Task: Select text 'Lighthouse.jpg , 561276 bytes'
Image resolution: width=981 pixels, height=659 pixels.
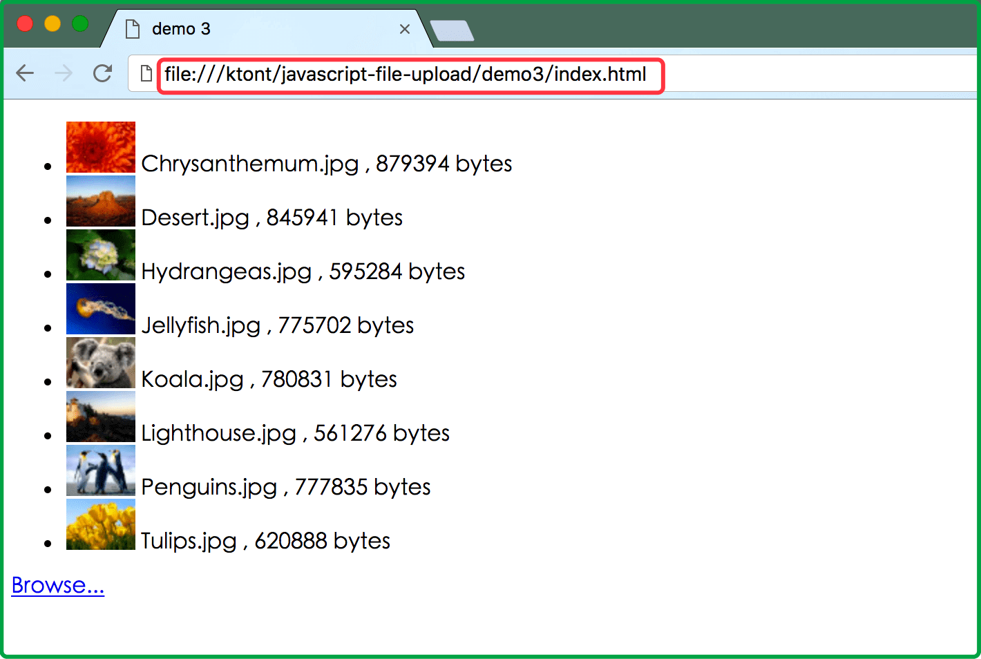Action: click(x=296, y=433)
